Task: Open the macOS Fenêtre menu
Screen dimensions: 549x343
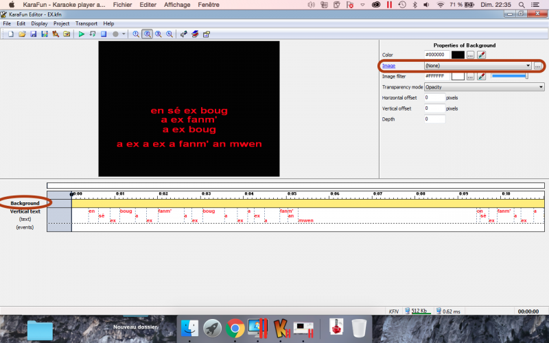Action: [209, 5]
